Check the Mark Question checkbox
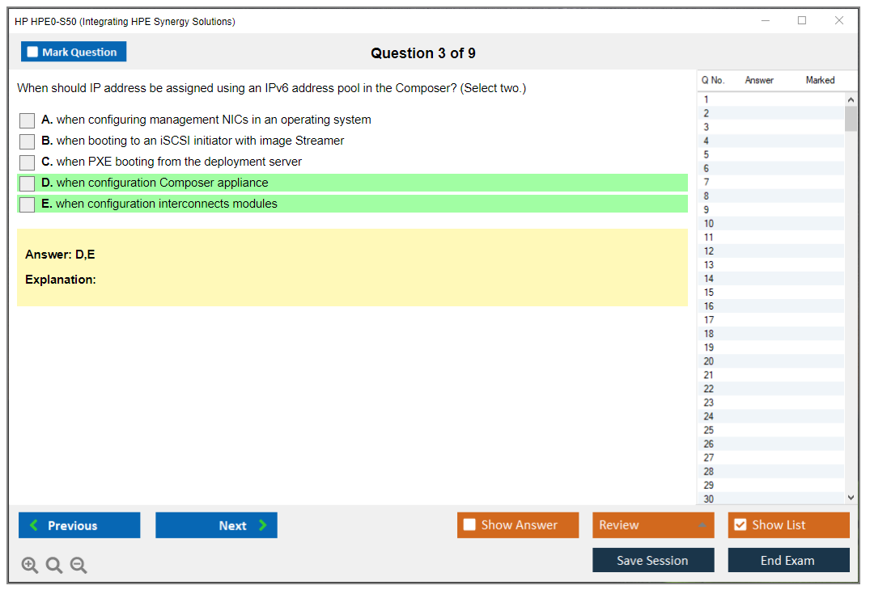Viewport: 870px width, 594px height. [33, 53]
